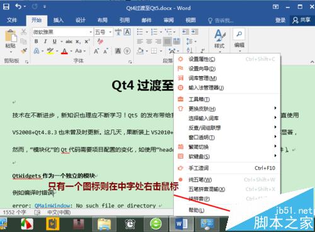Screen dimensions: 315x232
Task: Save the document using the floppy disk icon
Action: (6, 6)
